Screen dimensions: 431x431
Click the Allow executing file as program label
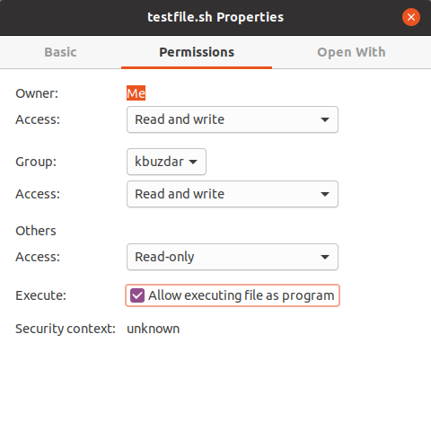coord(242,295)
